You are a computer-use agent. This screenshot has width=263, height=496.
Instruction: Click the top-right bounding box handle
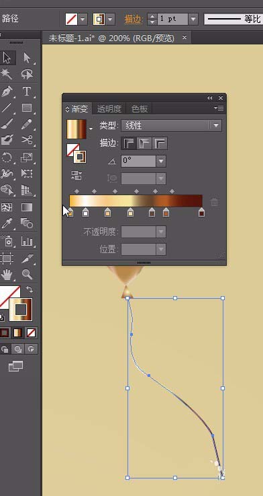coord(223,298)
